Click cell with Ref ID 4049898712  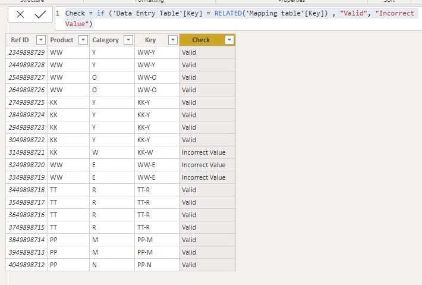(x=26, y=265)
